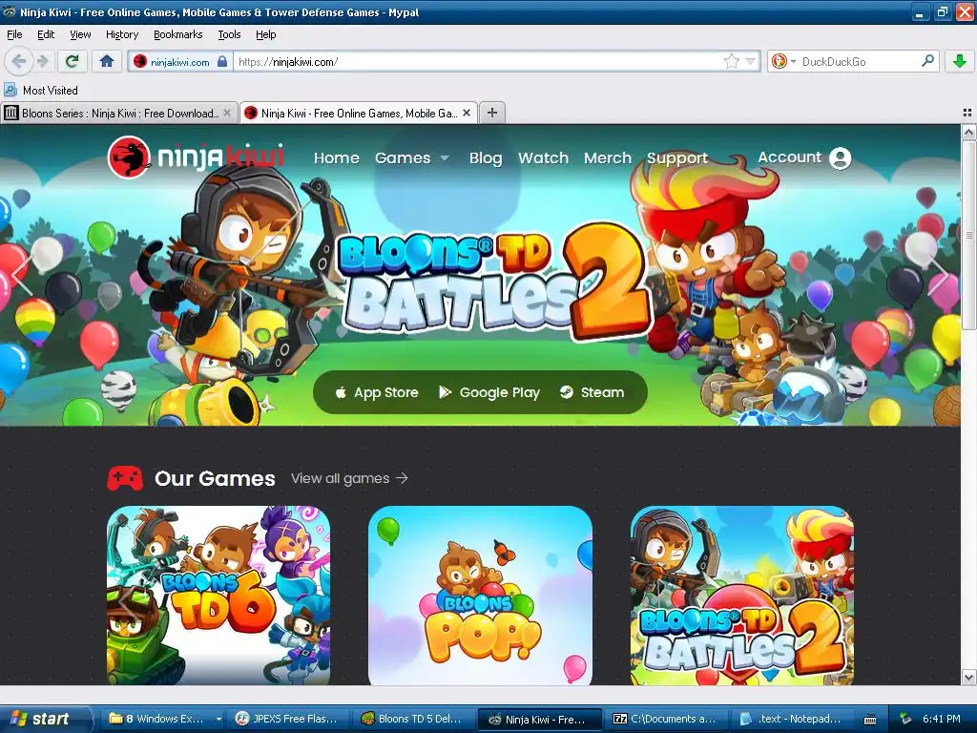Open the View all games link
The image size is (977, 733).
point(349,478)
